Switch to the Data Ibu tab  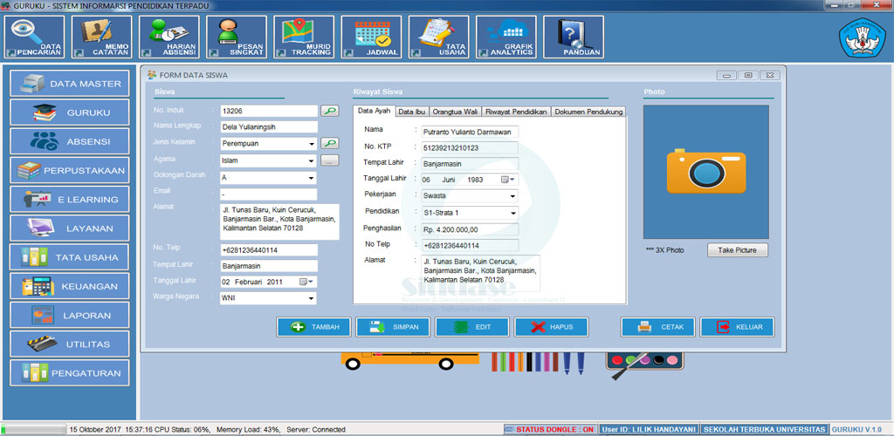tap(411, 112)
